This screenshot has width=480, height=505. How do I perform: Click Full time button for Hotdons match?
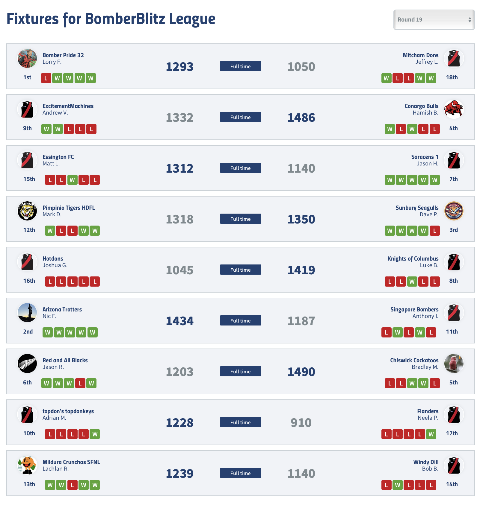coord(241,270)
